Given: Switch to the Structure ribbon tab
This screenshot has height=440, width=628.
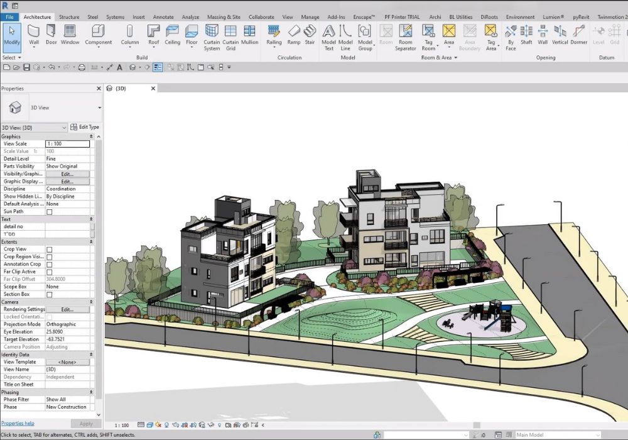Looking at the screenshot, I should coord(69,17).
